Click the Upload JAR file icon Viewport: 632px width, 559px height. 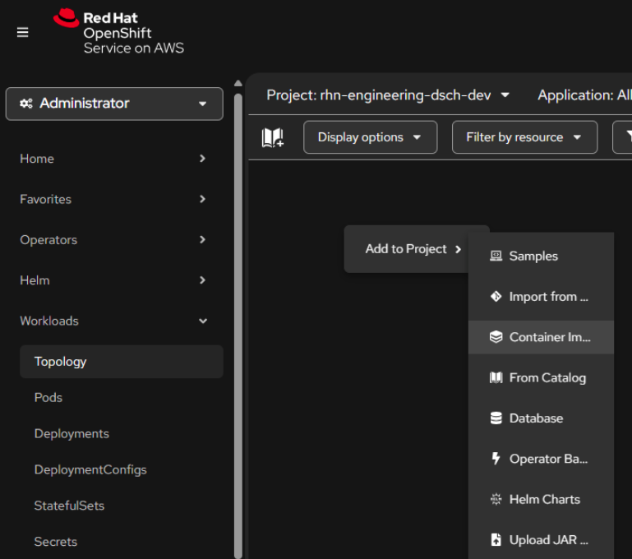coord(496,540)
